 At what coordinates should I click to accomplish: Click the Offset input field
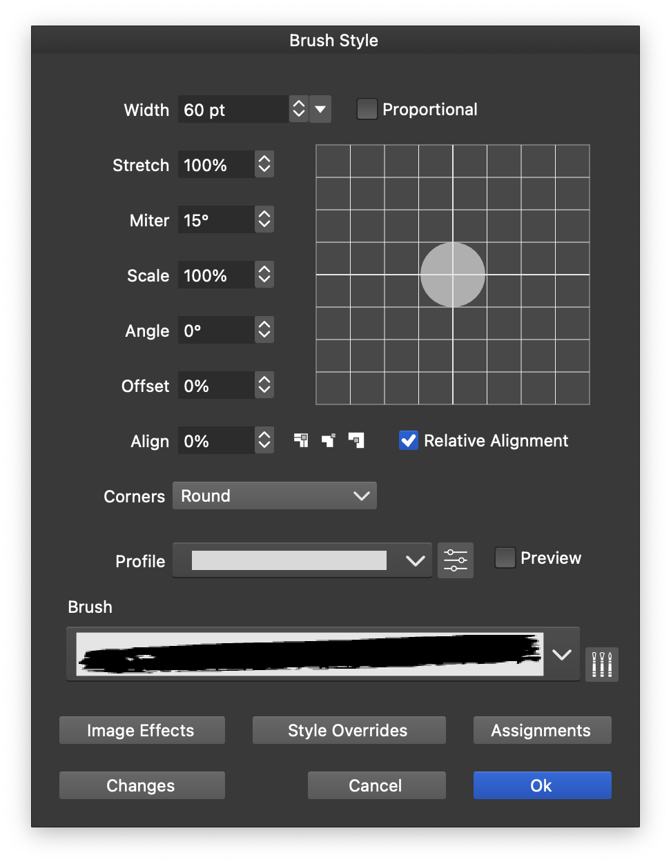[x=216, y=386]
